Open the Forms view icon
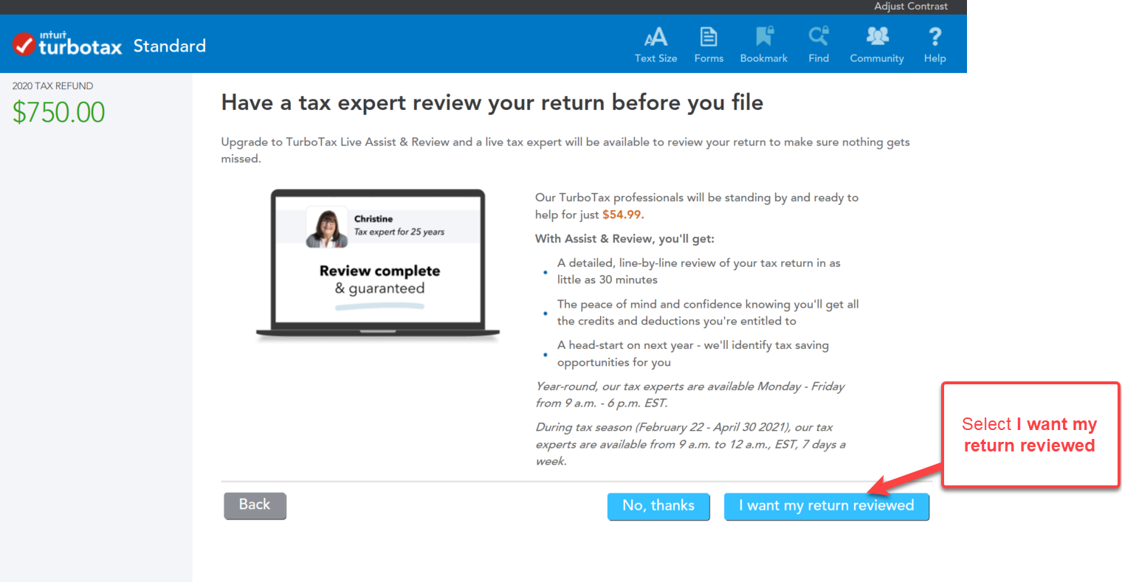This screenshot has height=582, width=1122. pos(709,45)
